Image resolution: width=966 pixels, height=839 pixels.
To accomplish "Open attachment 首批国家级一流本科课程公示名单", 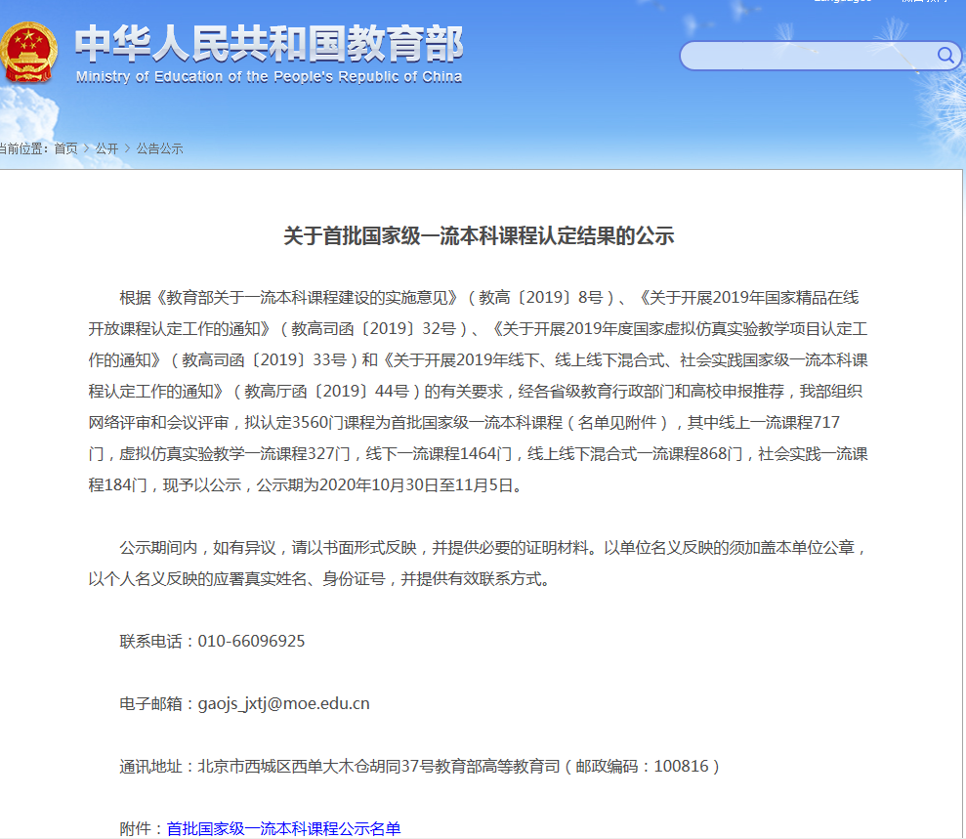I will (x=283, y=828).
